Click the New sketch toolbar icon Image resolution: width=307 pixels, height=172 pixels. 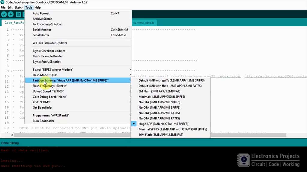tap(18, 14)
